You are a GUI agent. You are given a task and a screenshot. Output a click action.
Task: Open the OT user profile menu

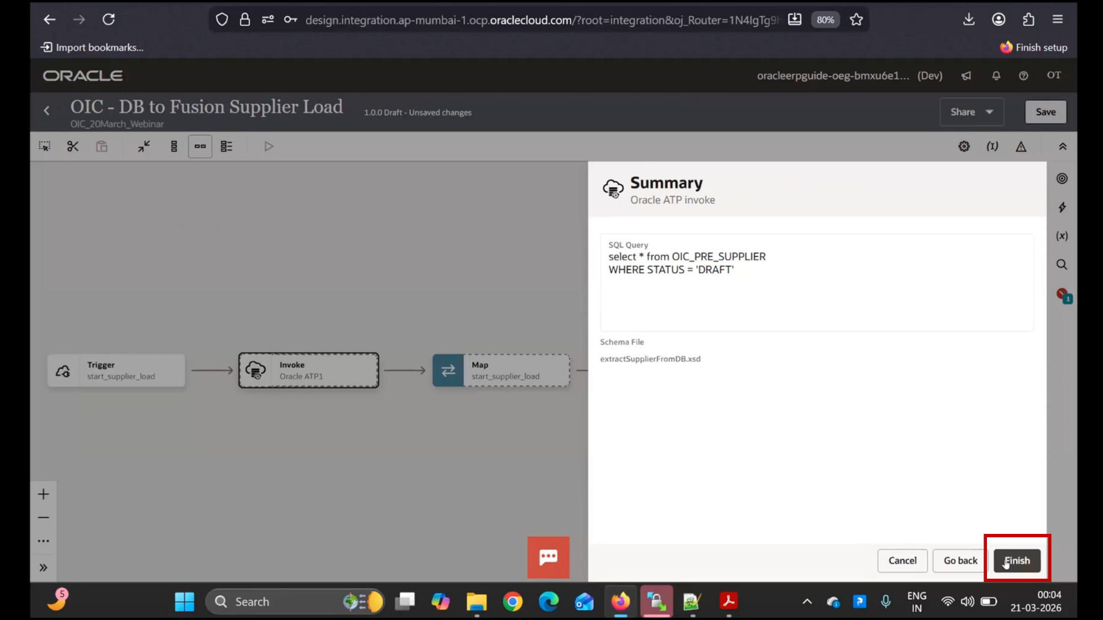[1054, 75]
